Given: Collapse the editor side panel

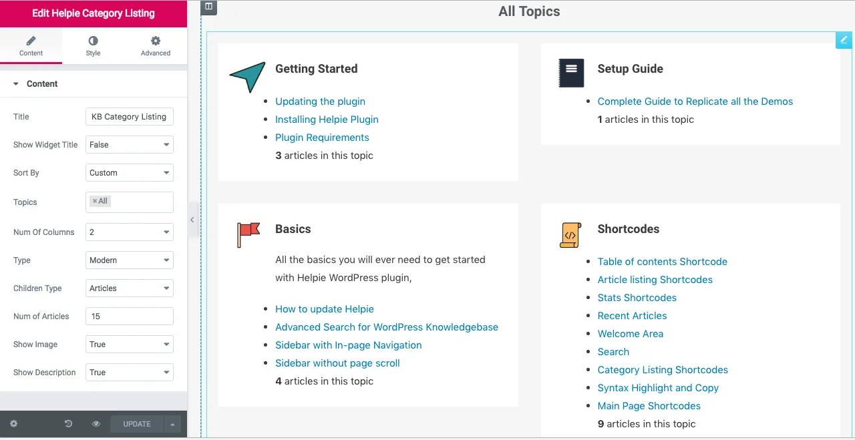Looking at the screenshot, I should pyautogui.click(x=192, y=220).
